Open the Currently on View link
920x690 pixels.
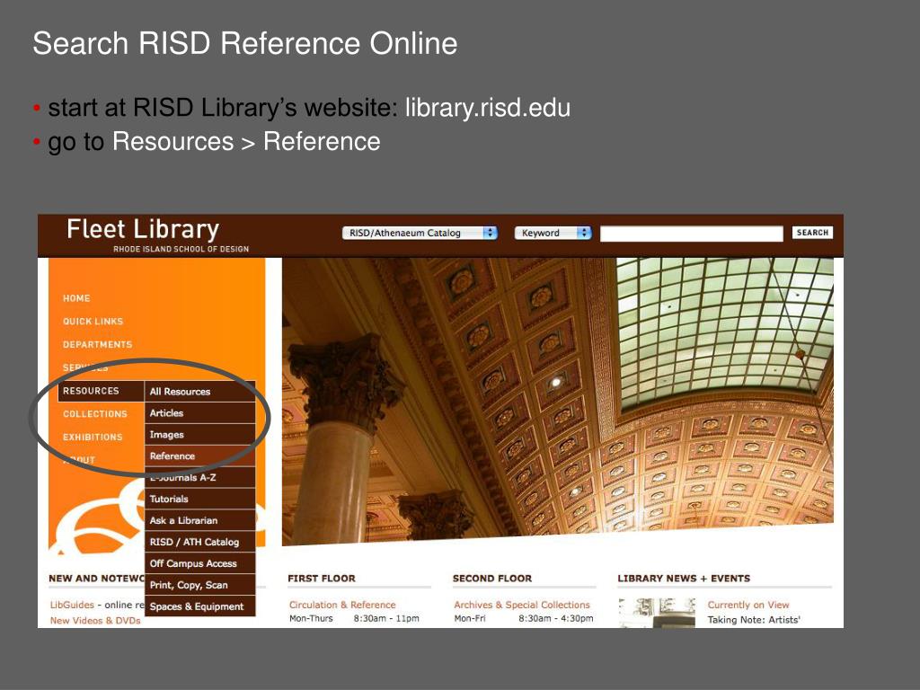(x=748, y=605)
